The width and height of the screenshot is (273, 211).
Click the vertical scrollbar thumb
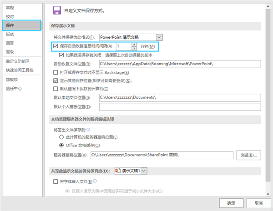pyautogui.click(x=268, y=95)
